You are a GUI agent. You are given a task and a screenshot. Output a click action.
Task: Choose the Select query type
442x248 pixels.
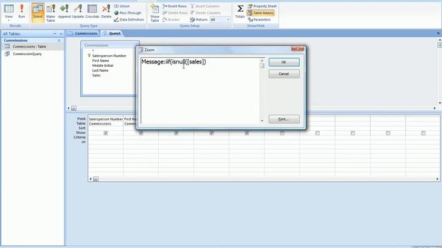[x=38, y=12]
